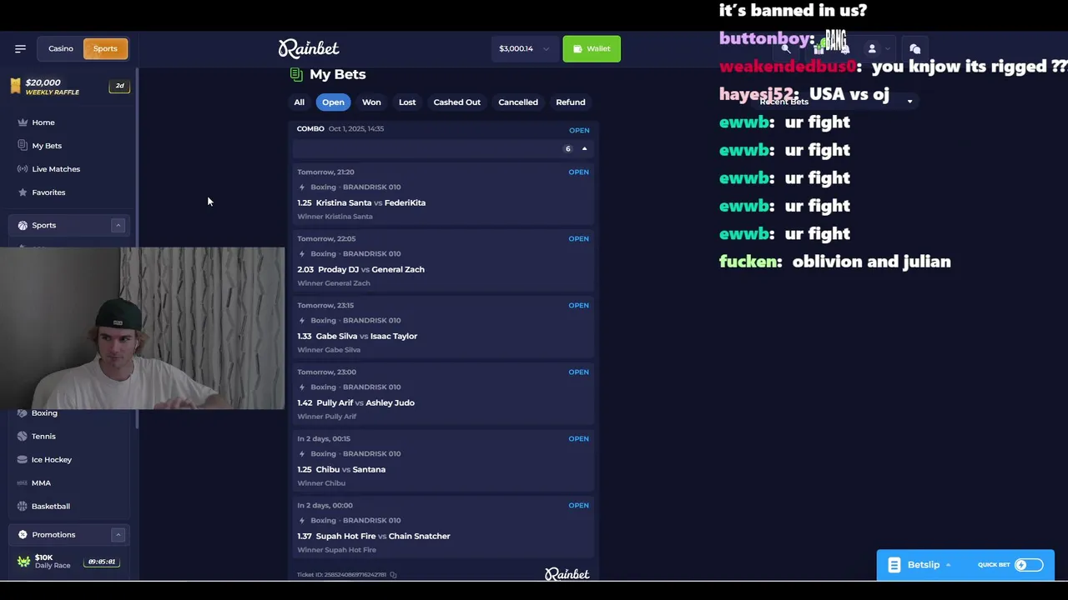
Task: Select the Refund bets filter
Action: pos(571,102)
